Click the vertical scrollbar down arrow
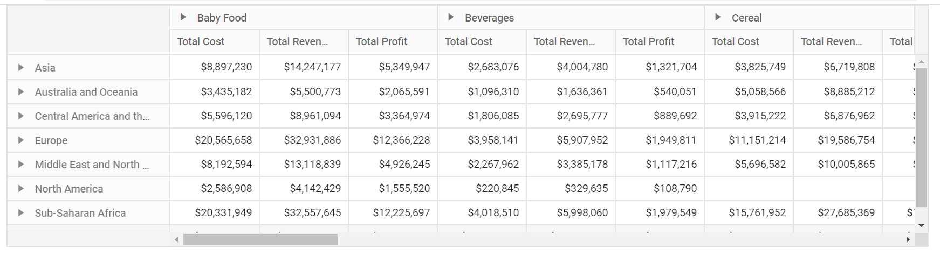Viewport: 940px width, 256px height. pos(921,226)
